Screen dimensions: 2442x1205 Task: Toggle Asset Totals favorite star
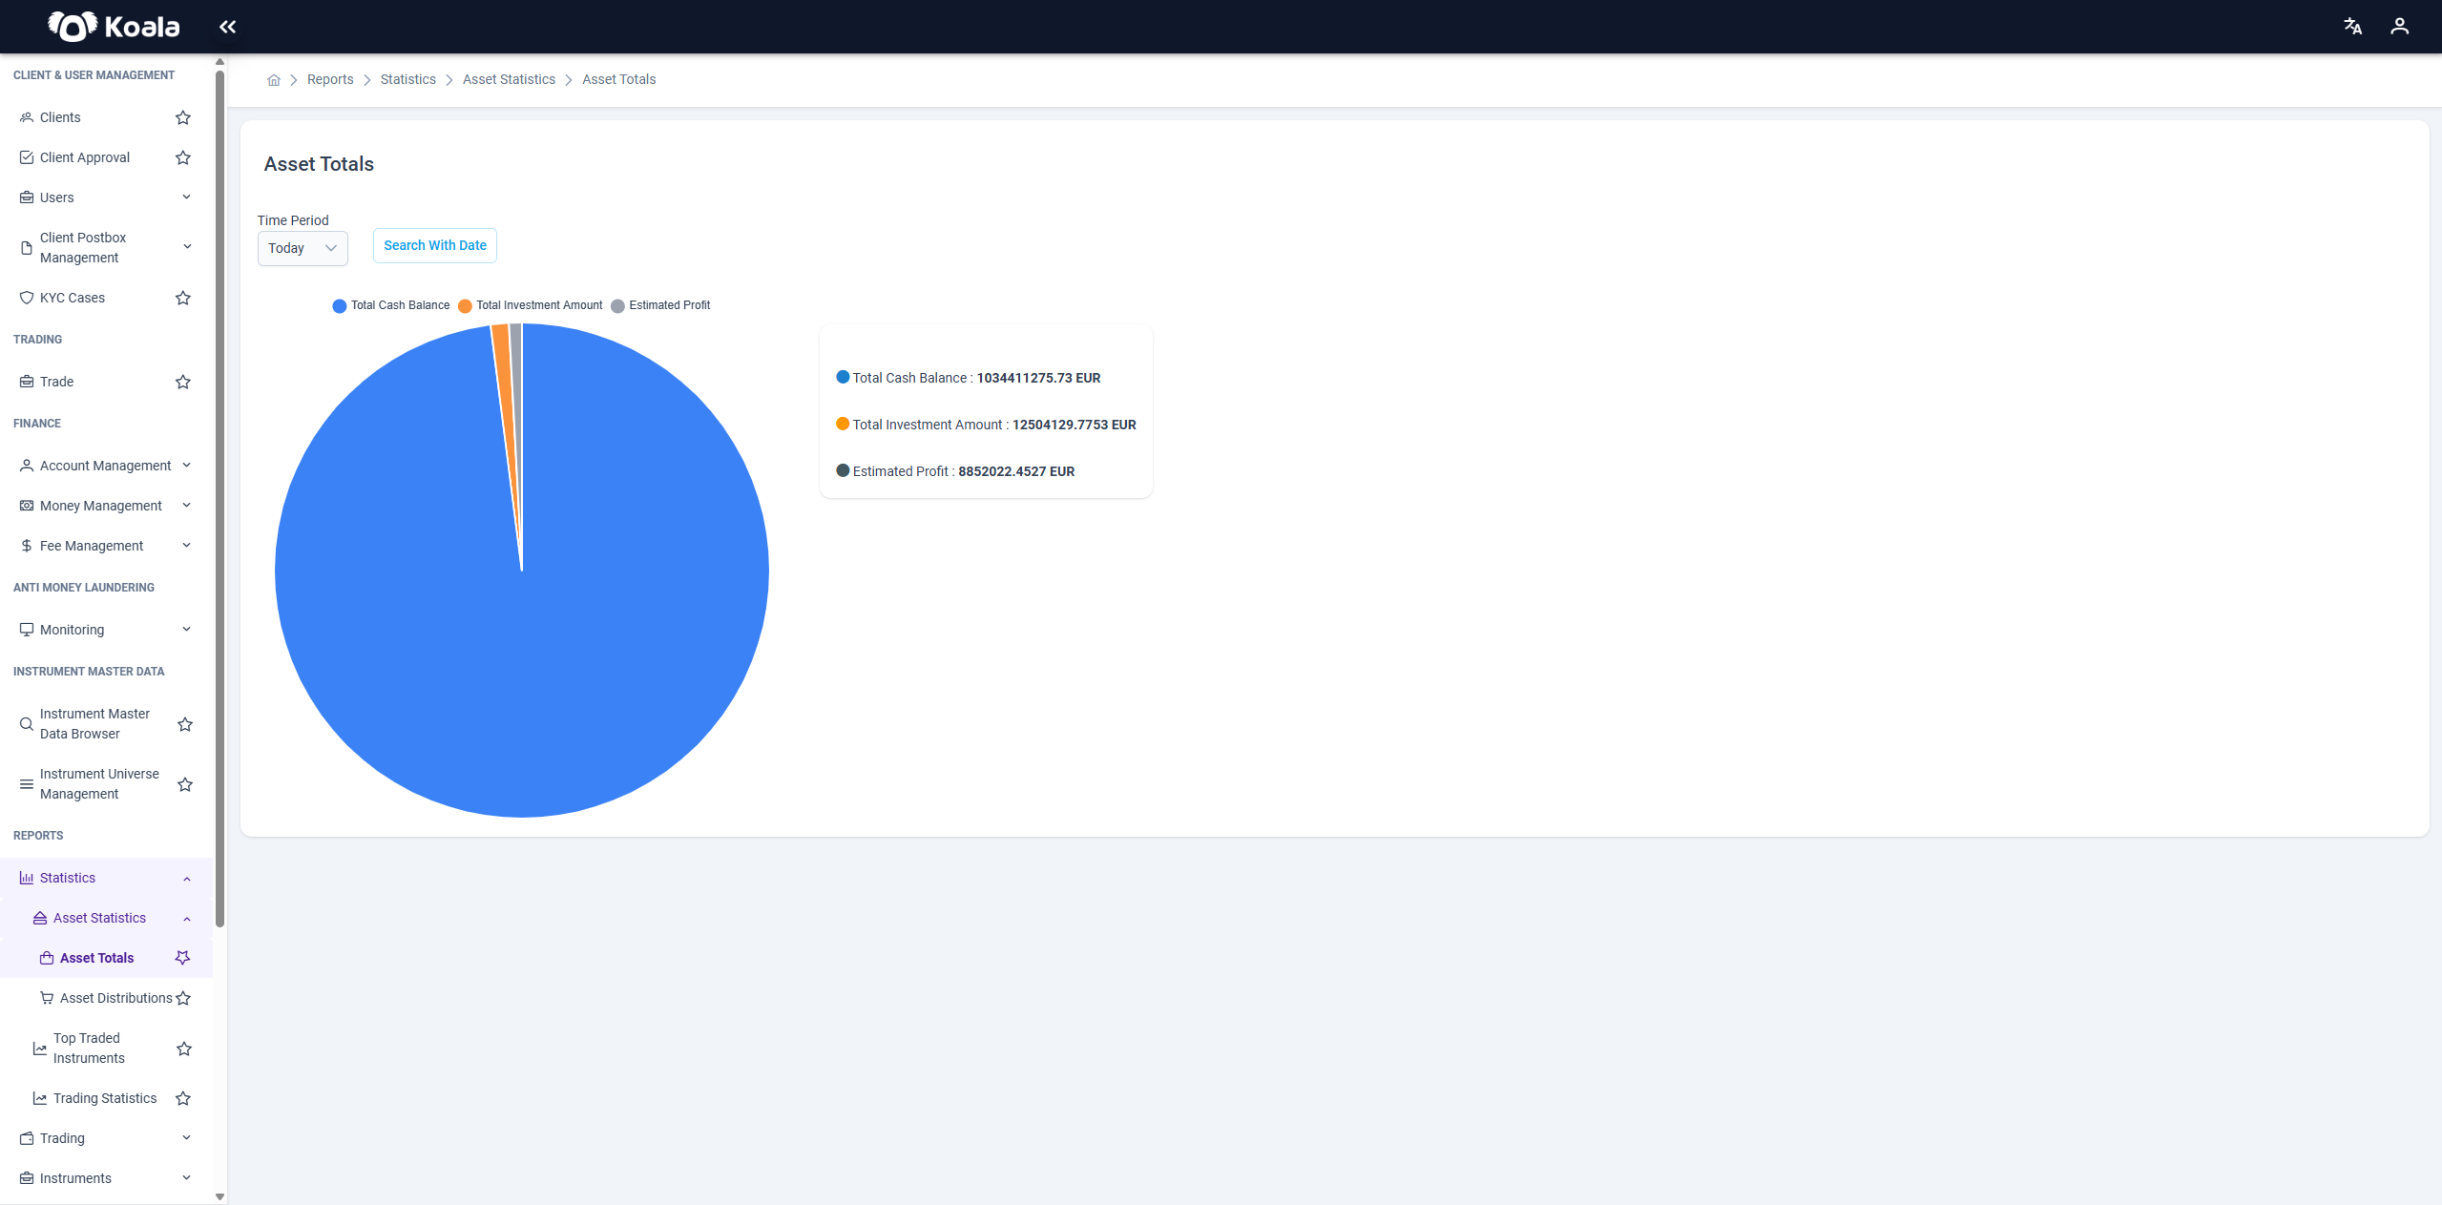[183, 958]
